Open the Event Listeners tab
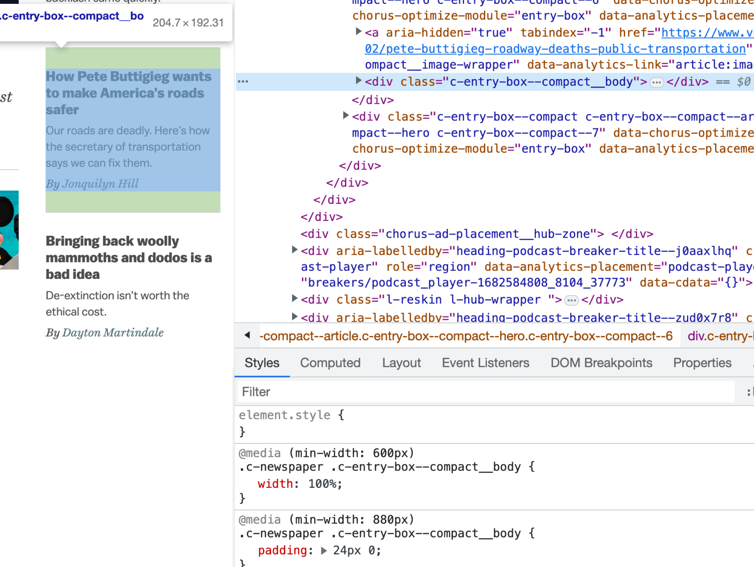 click(x=485, y=363)
